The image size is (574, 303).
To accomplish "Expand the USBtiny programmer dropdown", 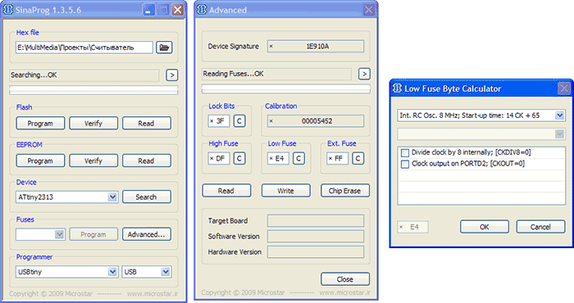I will tap(112, 272).
